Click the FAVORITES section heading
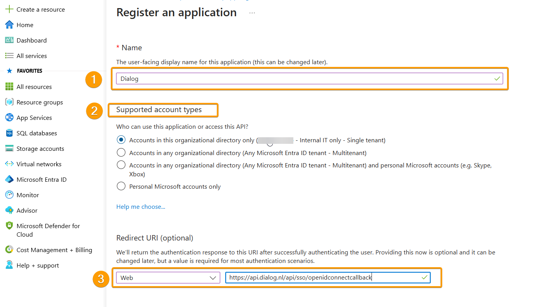 tap(30, 71)
